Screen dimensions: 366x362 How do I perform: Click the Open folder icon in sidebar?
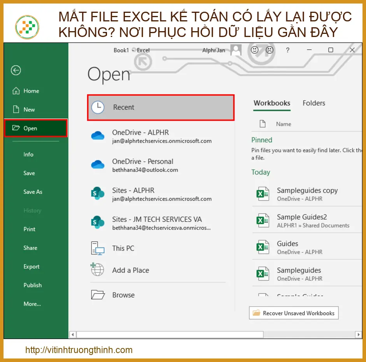click(16, 128)
